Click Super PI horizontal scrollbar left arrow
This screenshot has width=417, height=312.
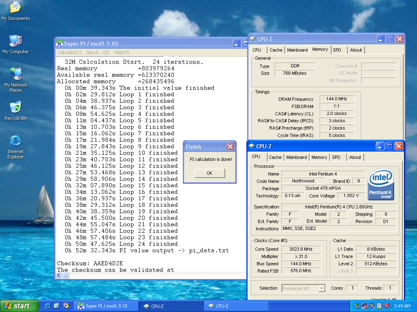point(59,276)
